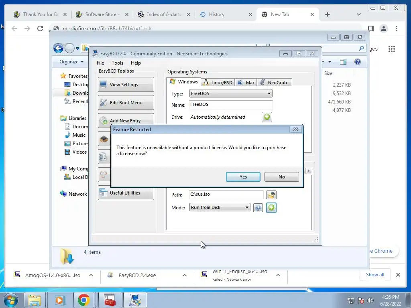Click the Explorer Forward arrow button
The width and height of the screenshot is (411, 308).
(x=69, y=48)
